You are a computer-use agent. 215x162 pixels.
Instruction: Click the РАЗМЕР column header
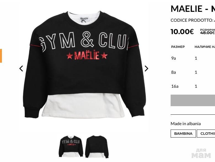point(178,47)
